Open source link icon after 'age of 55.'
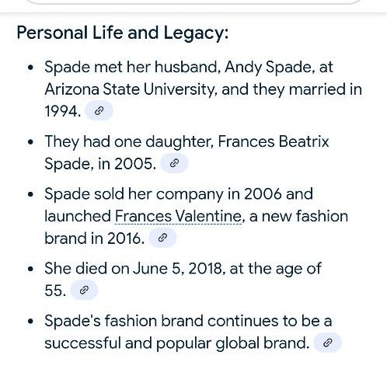This screenshot has height=376, width=387. [x=84, y=290]
